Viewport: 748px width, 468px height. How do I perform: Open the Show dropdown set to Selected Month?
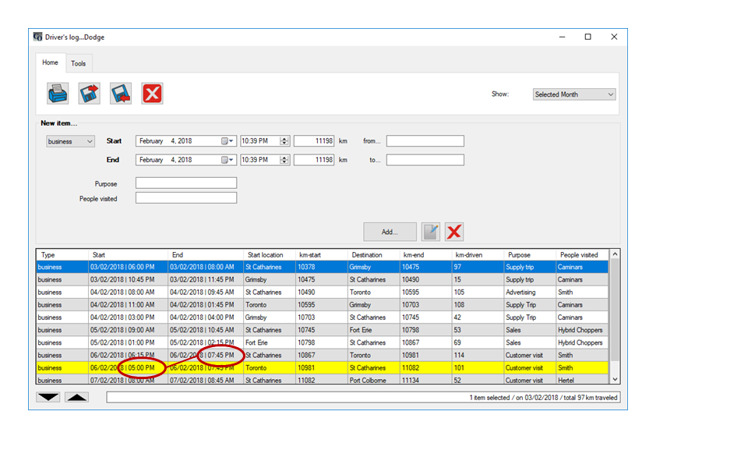574,94
